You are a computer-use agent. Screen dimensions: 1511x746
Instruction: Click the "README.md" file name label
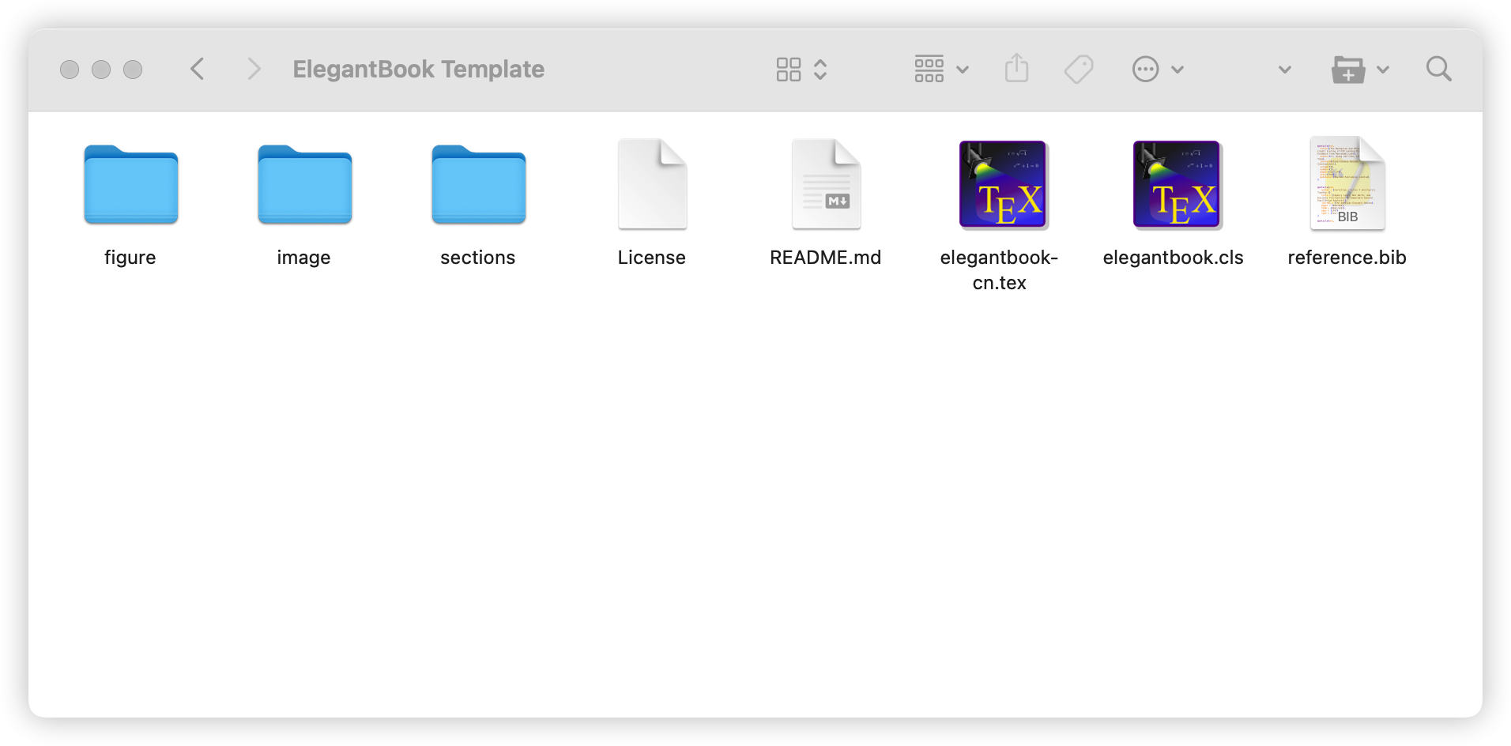pyautogui.click(x=826, y=258)
